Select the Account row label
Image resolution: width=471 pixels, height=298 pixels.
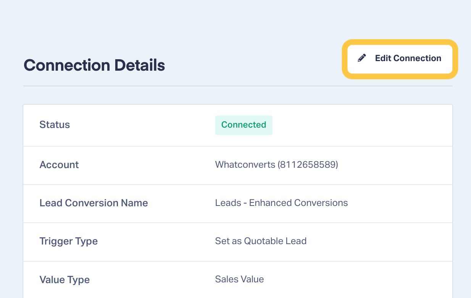59,165
